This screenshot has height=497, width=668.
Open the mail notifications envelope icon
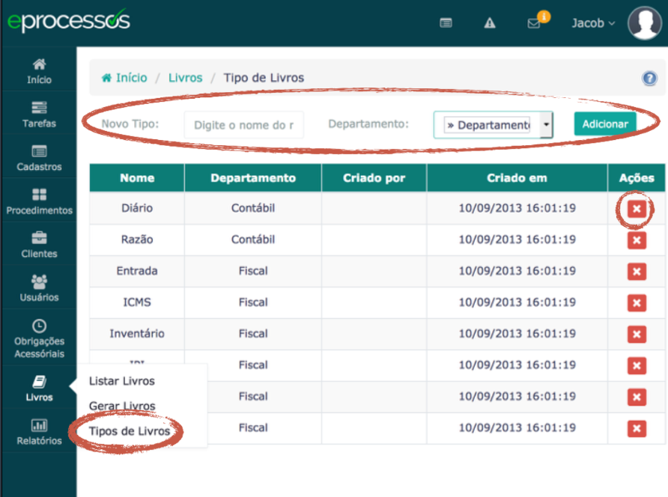534,23
